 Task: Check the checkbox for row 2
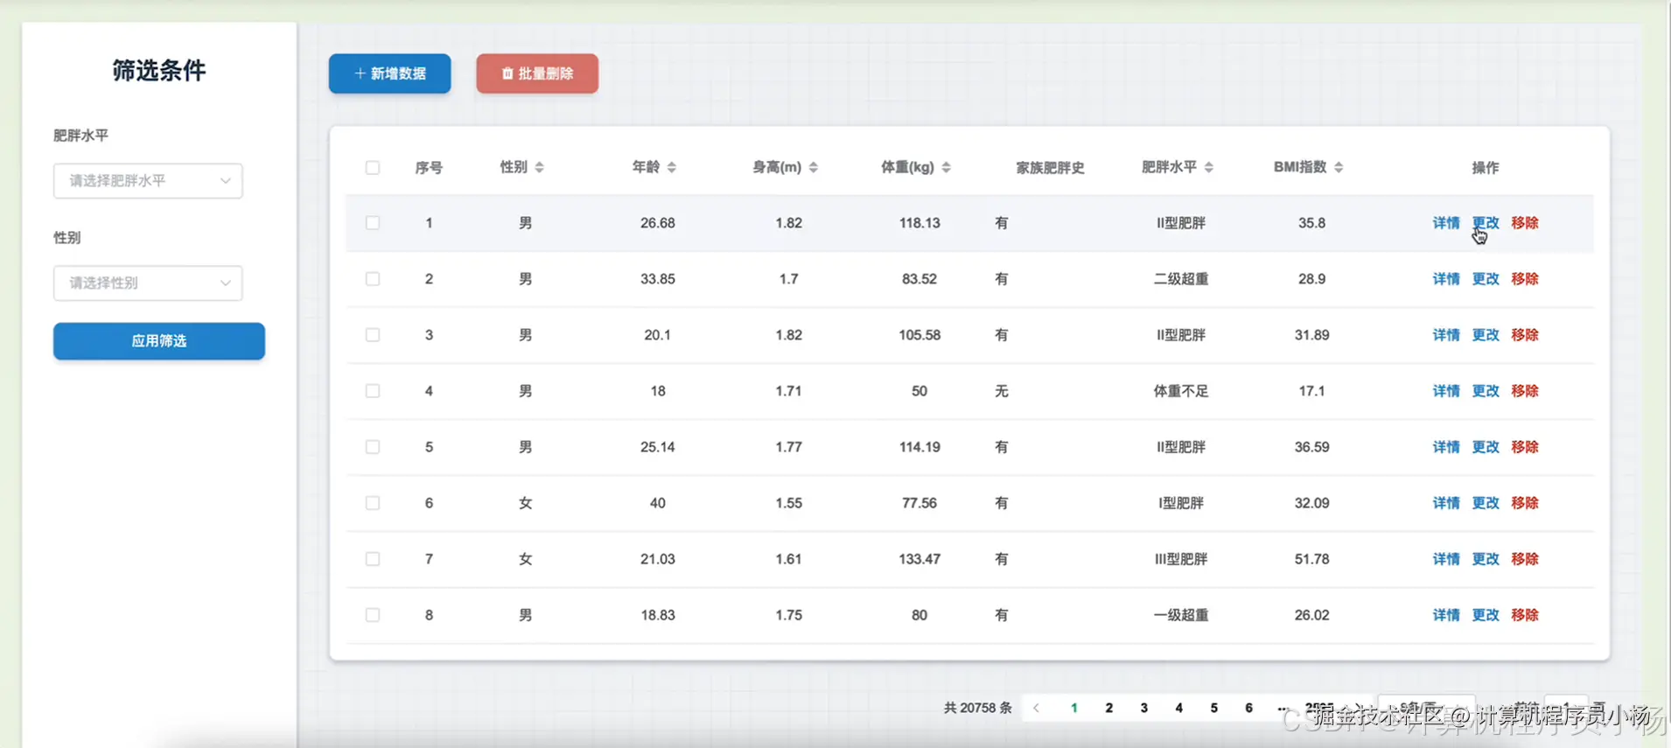pos(373,279)
